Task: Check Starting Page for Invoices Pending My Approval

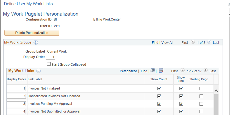Action: [201, 104]
